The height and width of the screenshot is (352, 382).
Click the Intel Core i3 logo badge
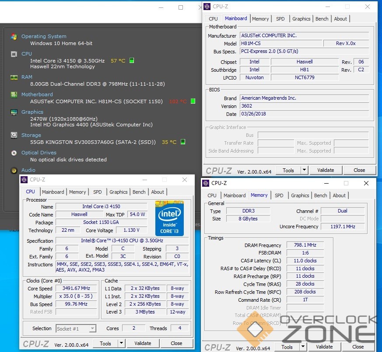pos(169,218)
